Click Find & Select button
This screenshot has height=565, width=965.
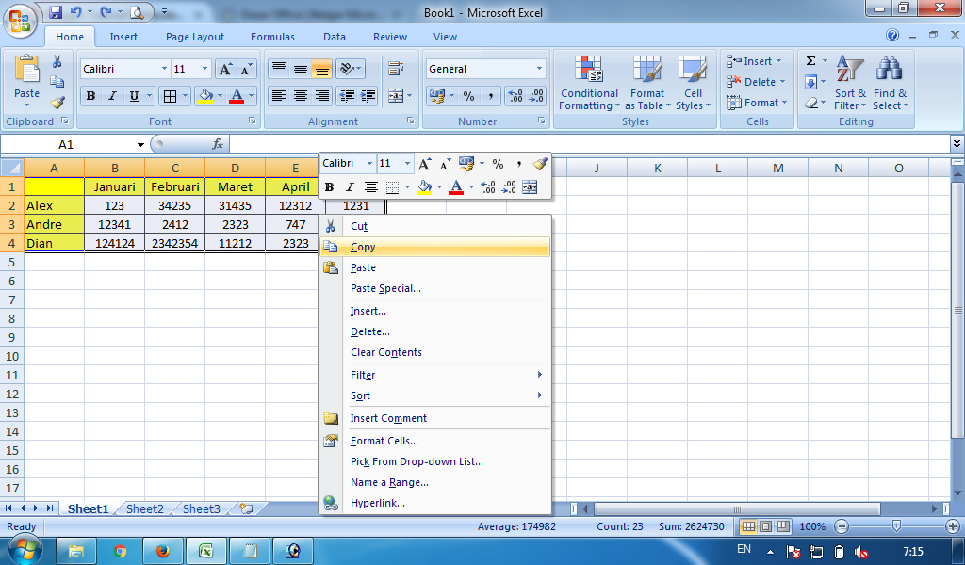click(890, 84)
